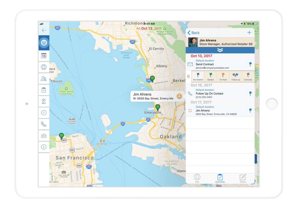This screenshot has height=212, width=300.
Task: Mark the activity as On Hold
Action: [x=223, y=76]
